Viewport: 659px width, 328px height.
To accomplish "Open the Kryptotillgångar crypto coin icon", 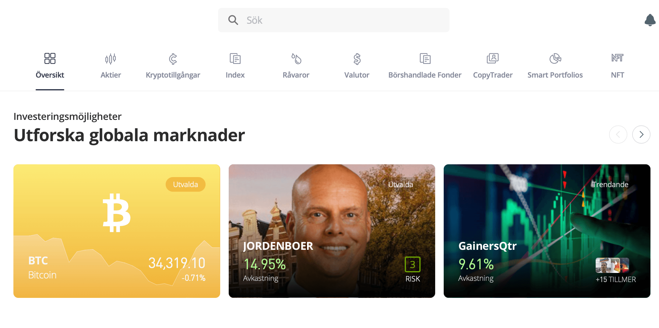I will [173, 59].
